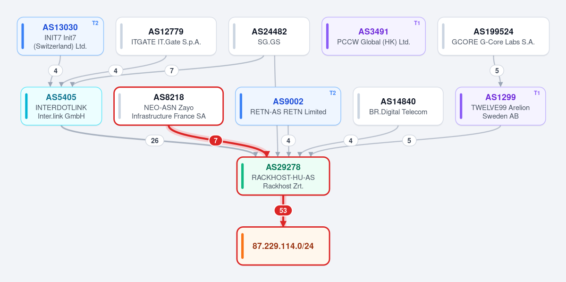Select the AS5405 INTERDOTLINK node
The image size is (566, 282).
click(x=61, y=106)
